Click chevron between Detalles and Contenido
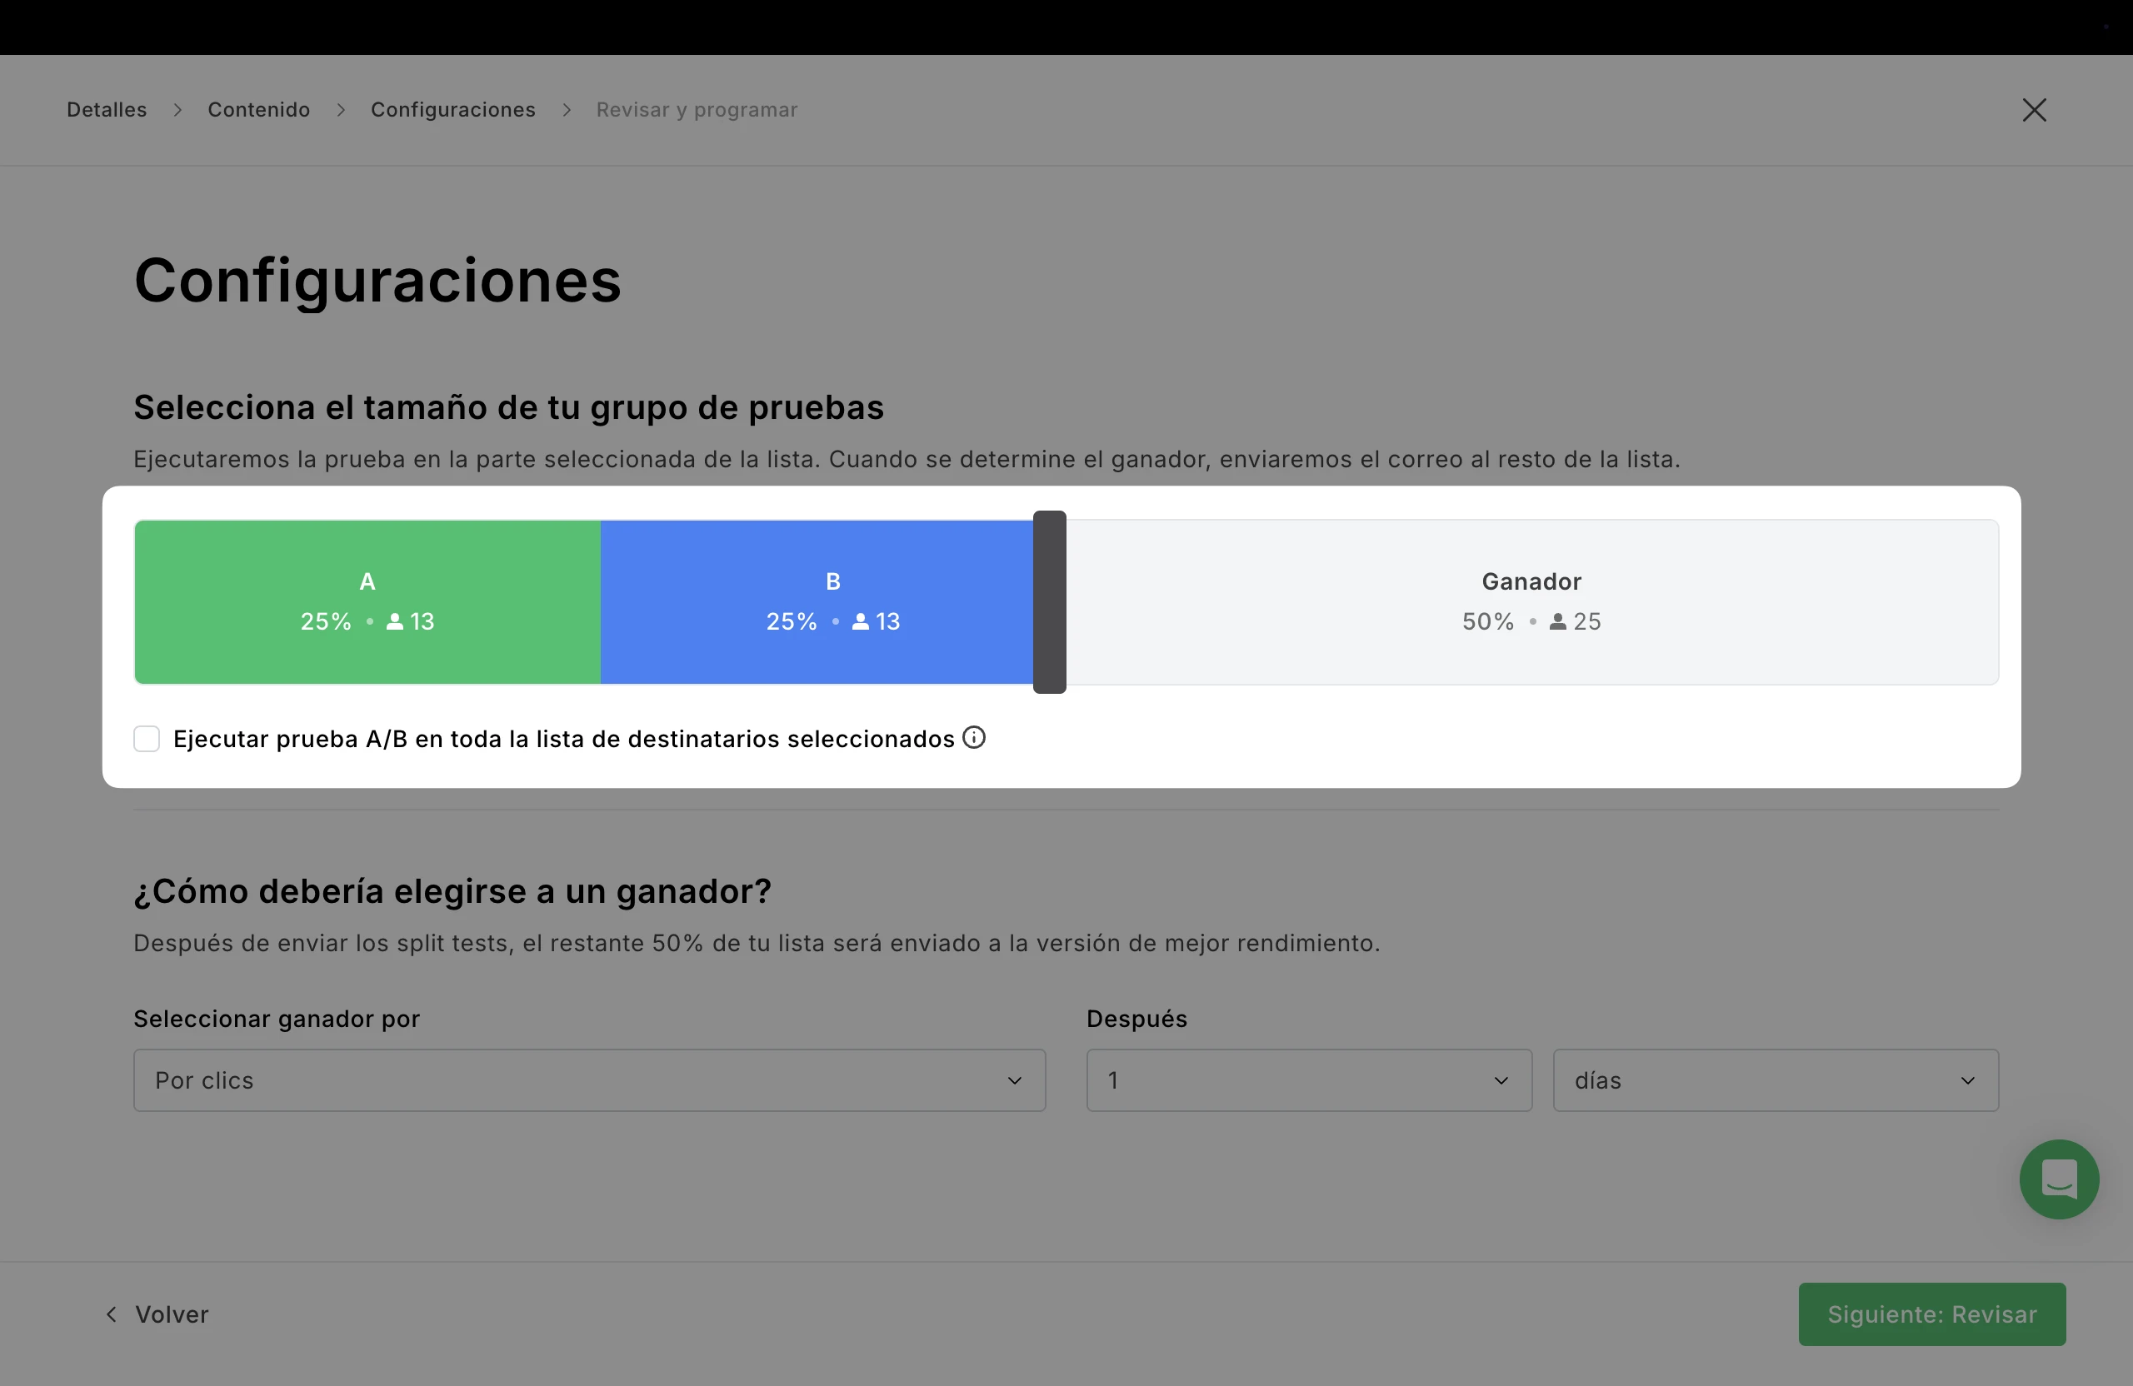Screen dimensions: 2133x1386 (177, 110)
